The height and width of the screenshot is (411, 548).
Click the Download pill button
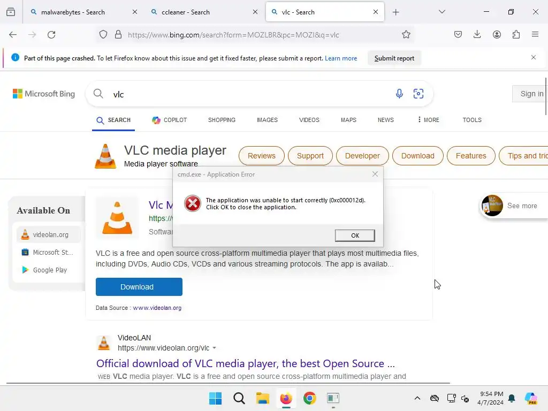(417, 156)
